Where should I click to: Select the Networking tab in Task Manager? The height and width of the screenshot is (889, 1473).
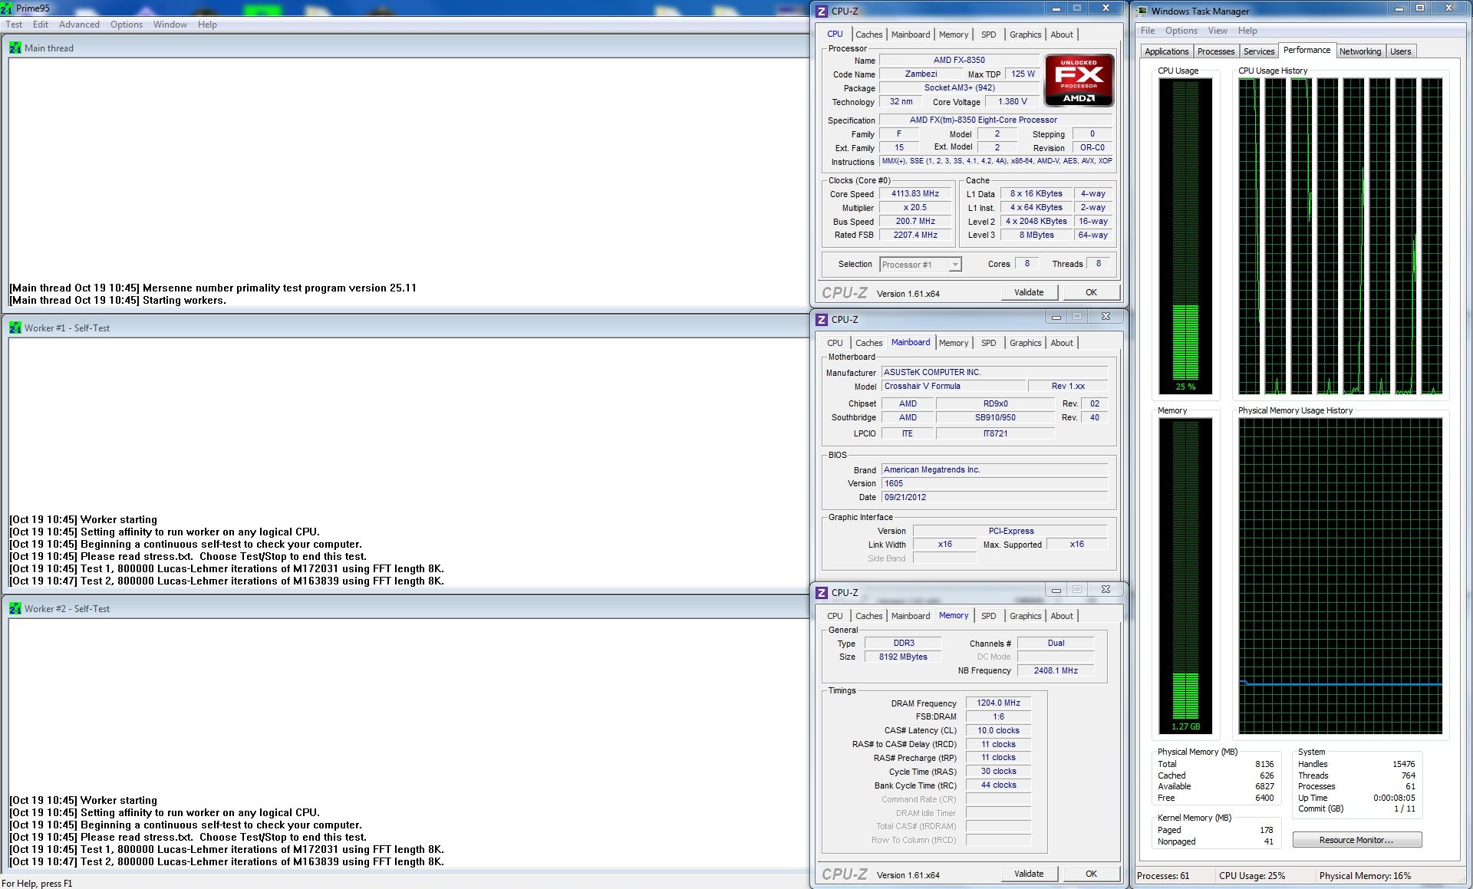[x=1359, y=51]
